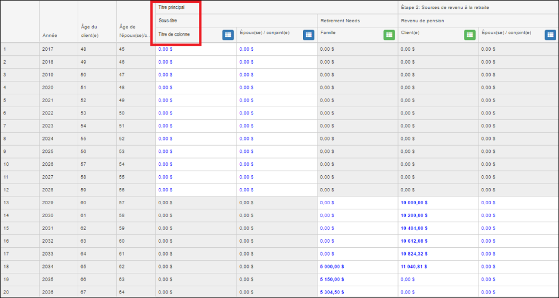Click the Client(e) column title
The width and height of the screenshot is (559, 298).
tap(409, 33)
